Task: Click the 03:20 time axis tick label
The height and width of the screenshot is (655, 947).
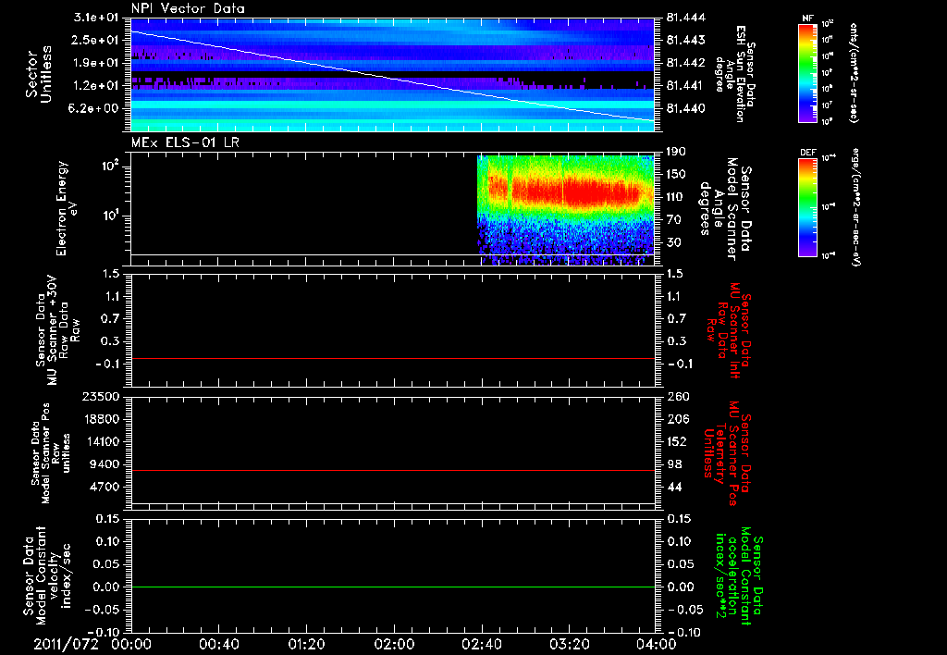Action: click(568, 643)
